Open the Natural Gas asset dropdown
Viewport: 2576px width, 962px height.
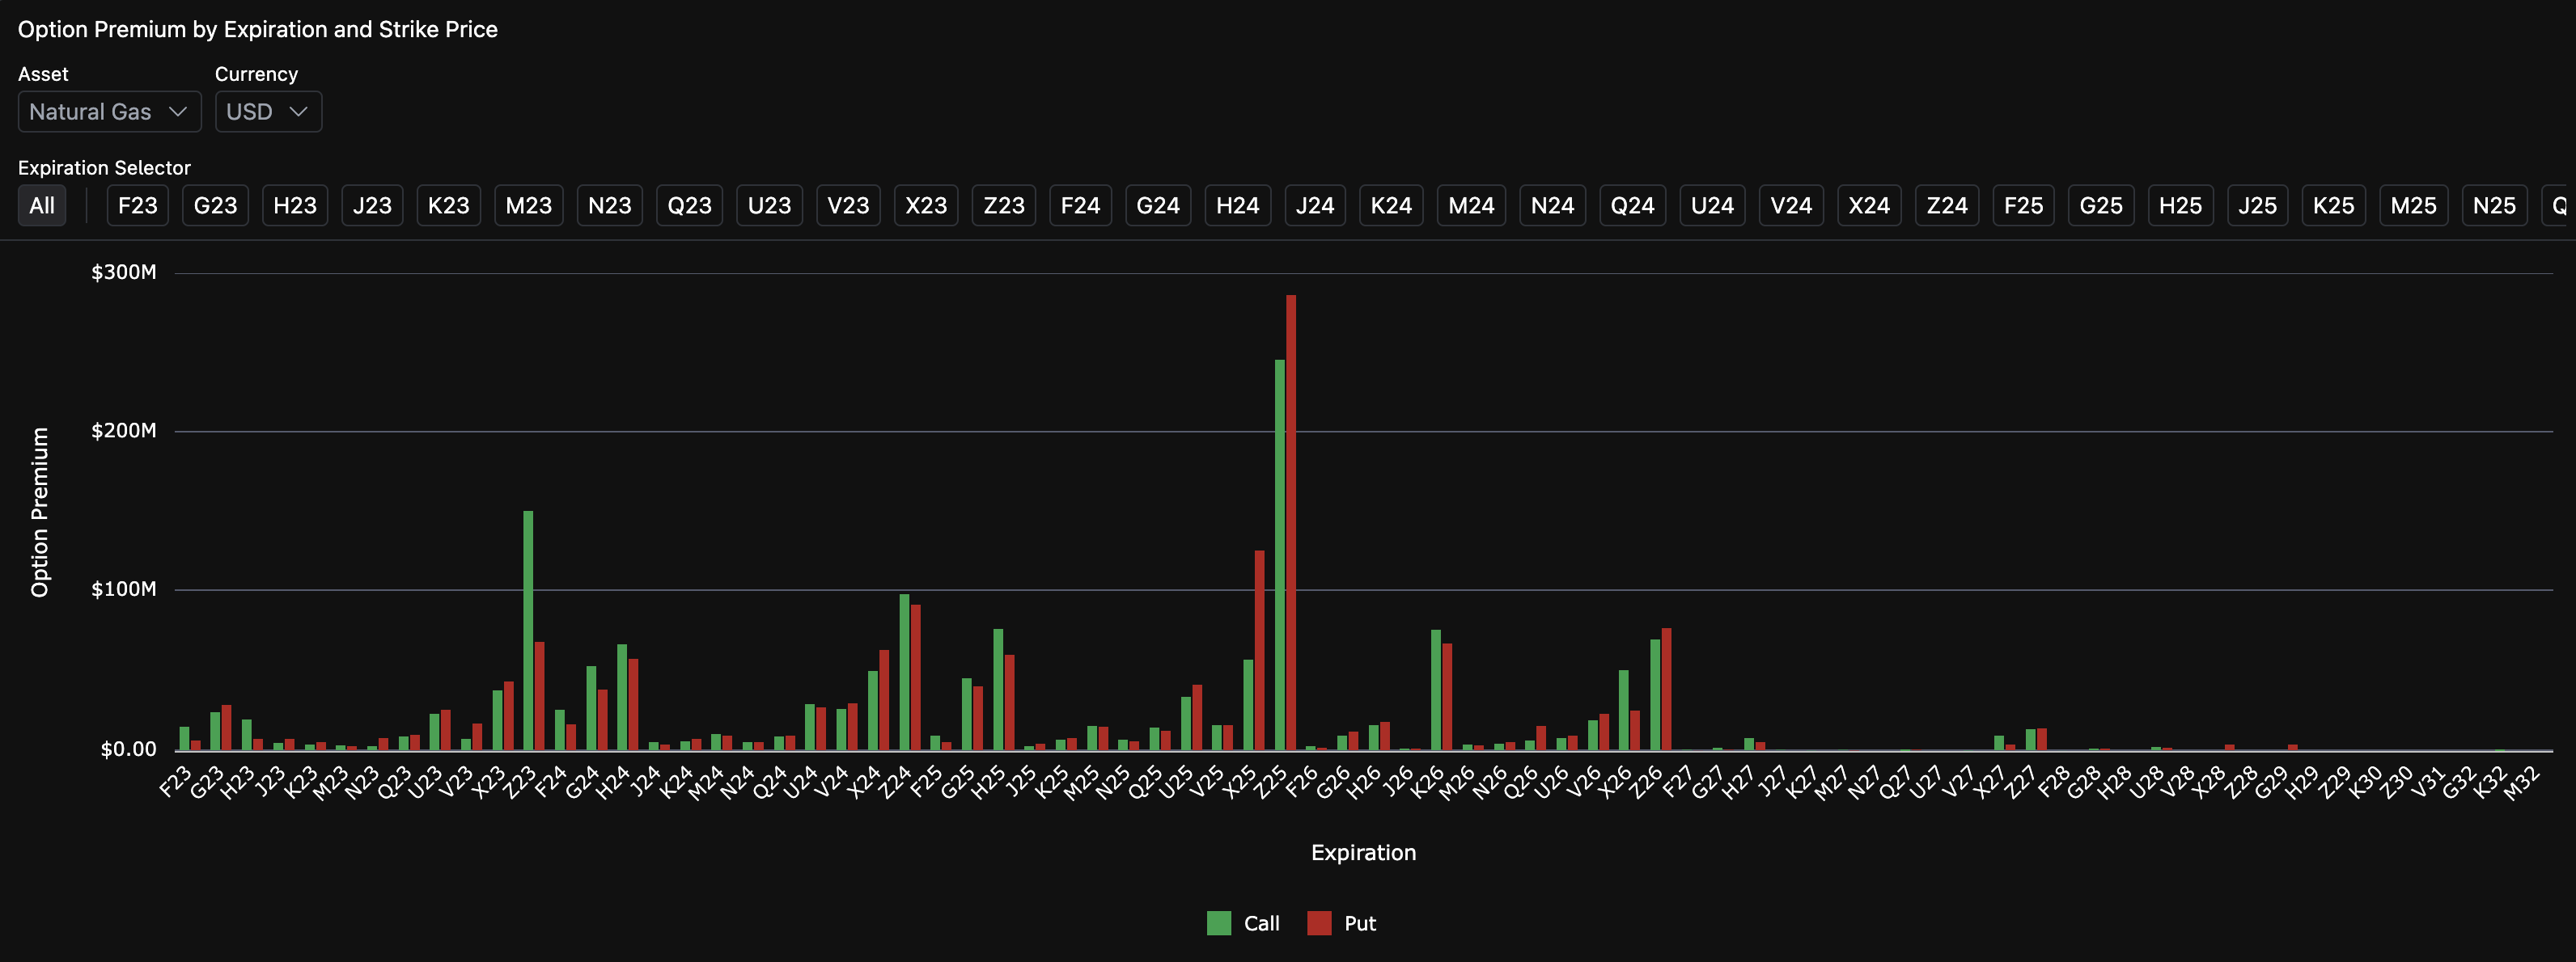pos(109,112)
